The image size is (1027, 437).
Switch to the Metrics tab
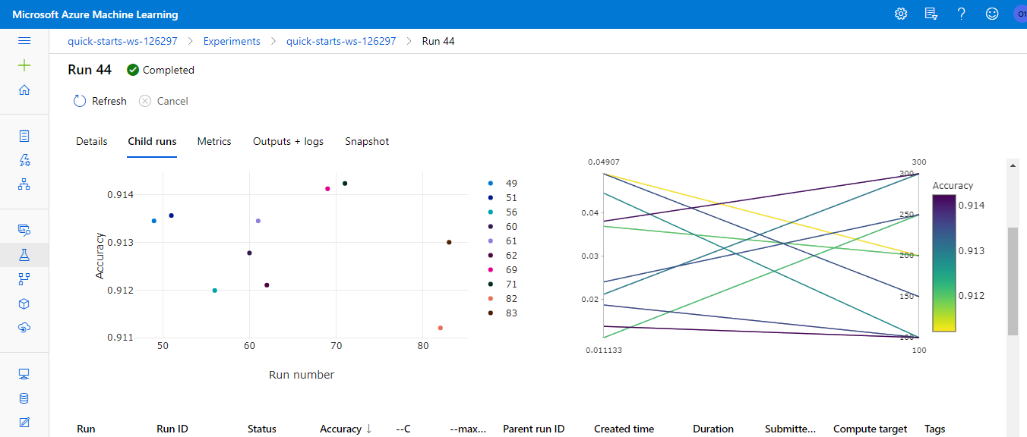tap(213, 141)
